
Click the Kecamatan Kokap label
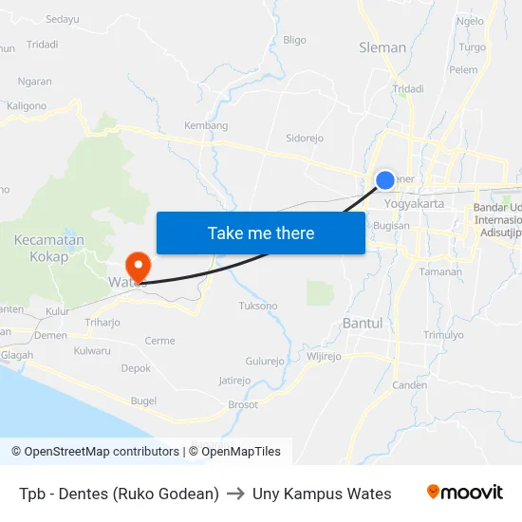tap(49, 249)
